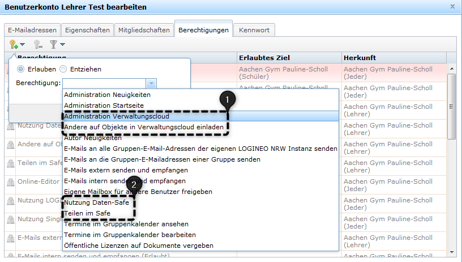Click lock icon of Nutzung LOGI row
The image size is (462, 262).
point(11,201)
